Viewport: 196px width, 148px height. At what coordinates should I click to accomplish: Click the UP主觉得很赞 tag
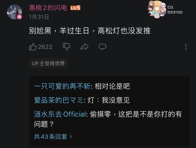(49, 64)
